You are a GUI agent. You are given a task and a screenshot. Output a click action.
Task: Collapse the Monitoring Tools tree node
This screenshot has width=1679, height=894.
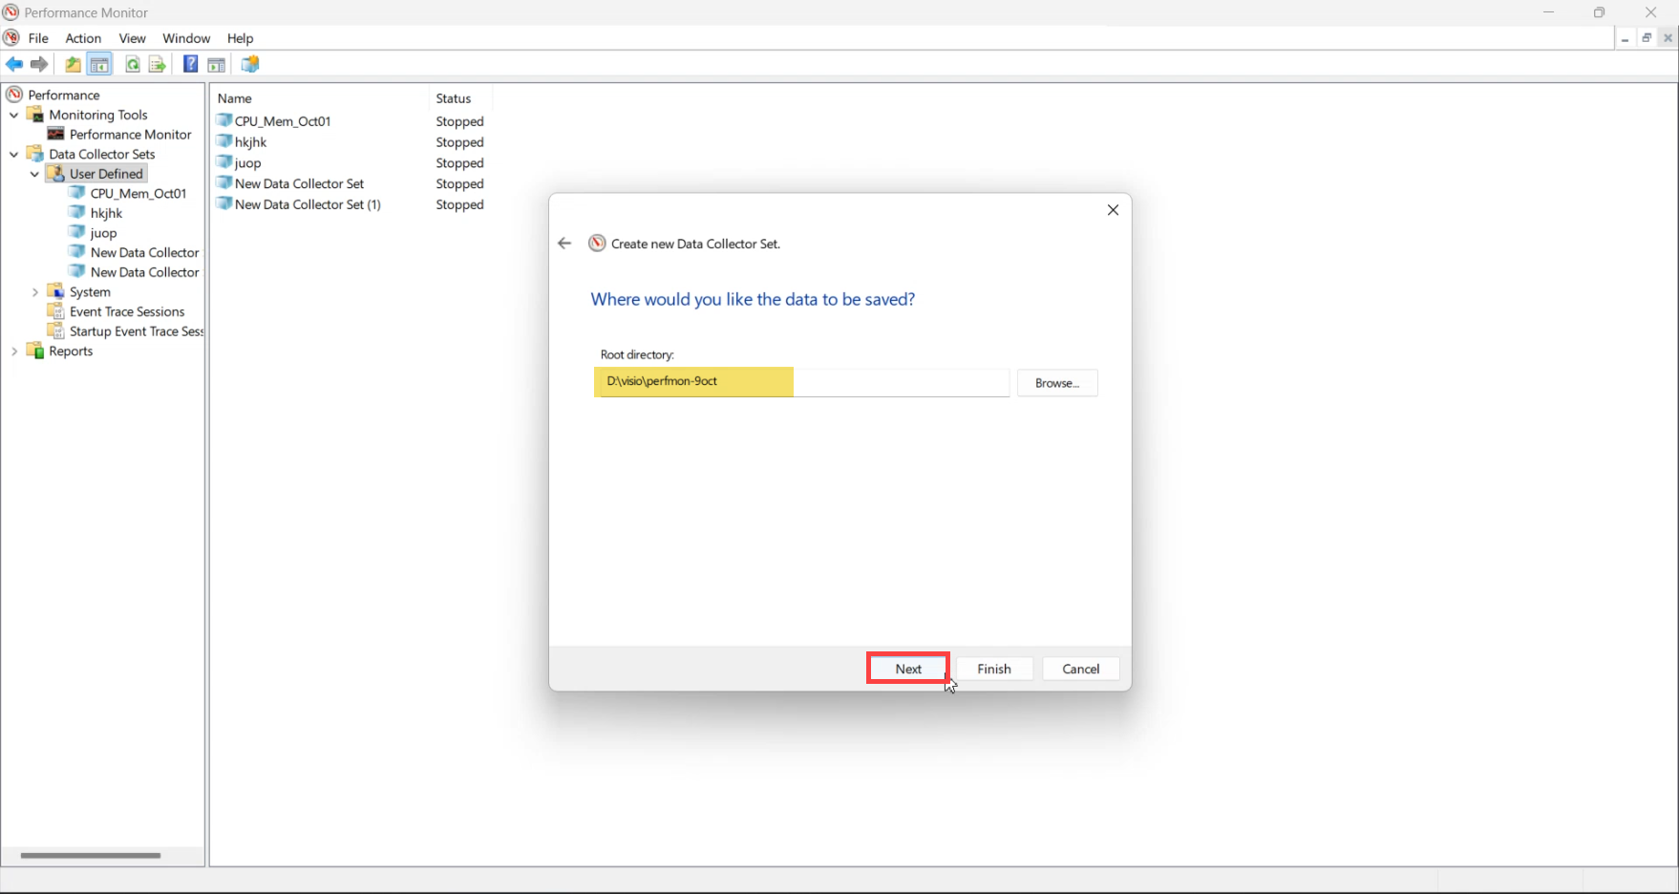coord(14,115)
